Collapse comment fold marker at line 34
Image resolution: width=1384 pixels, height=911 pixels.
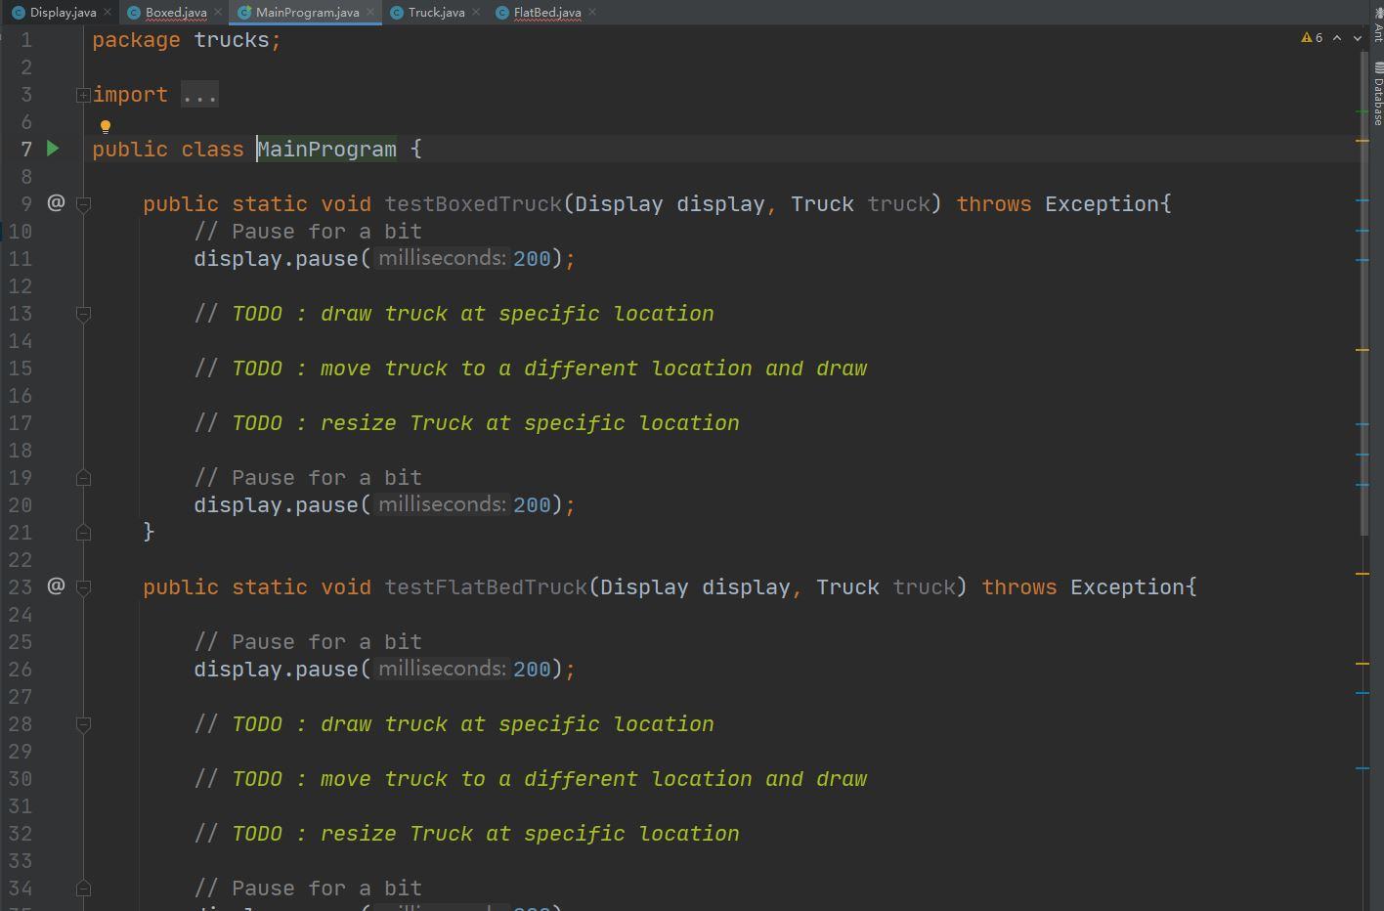coord(83,889)
